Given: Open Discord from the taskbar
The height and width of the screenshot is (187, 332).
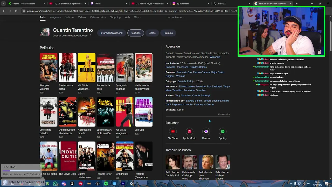Looking at the screenshot, I should tap(64, 184).
